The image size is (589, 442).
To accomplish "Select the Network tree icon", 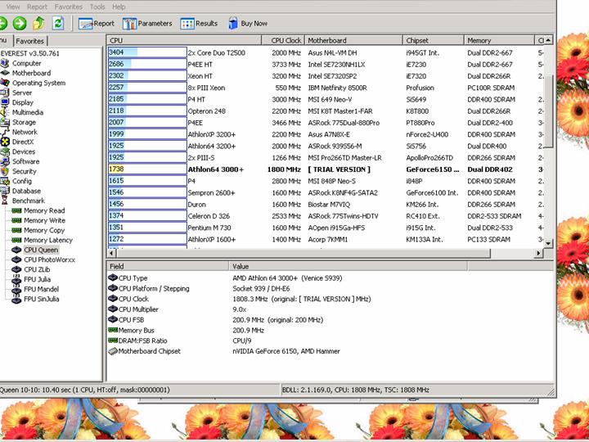I will (x=5, y=132).
